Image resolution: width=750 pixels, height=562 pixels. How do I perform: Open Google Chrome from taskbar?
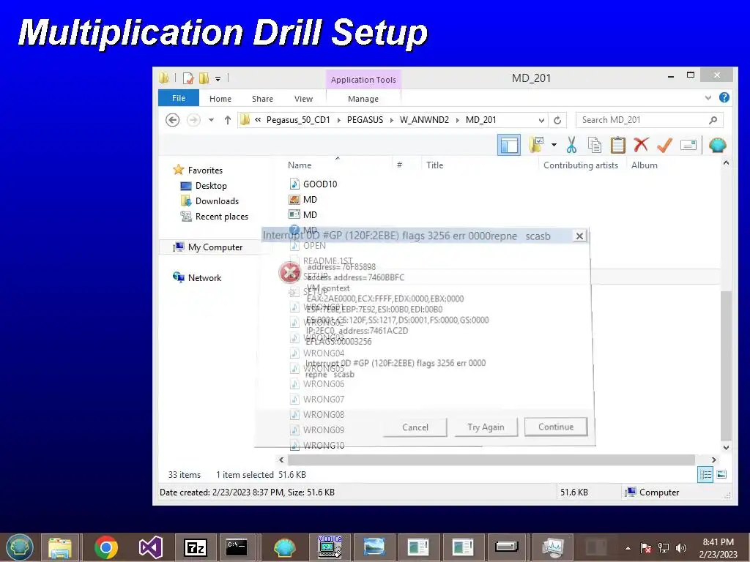pyautogui.click(x=105, y=547)
